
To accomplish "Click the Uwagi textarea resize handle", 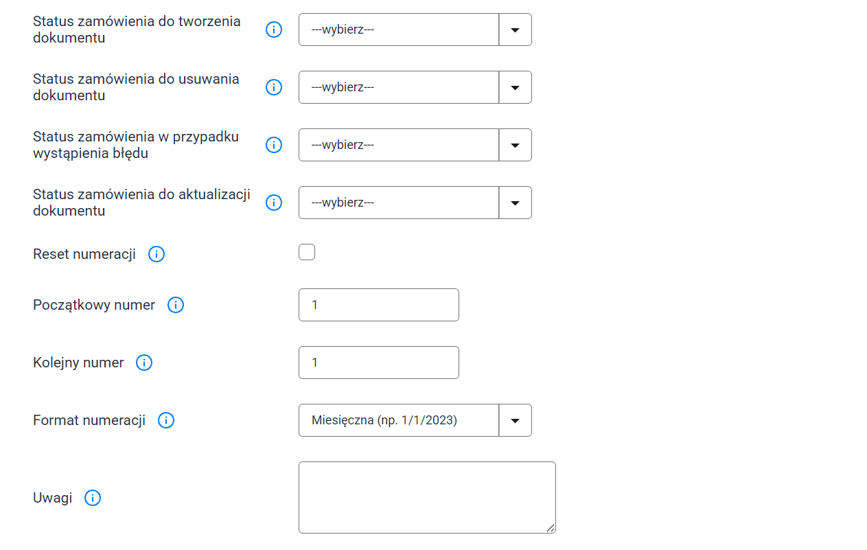I will tap(551, 528).
